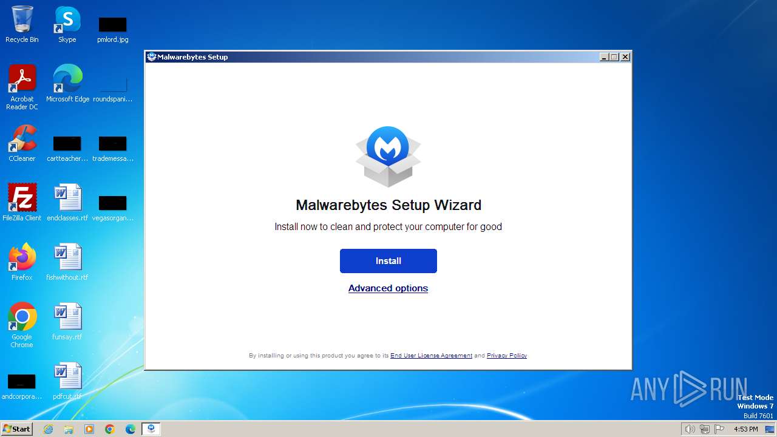
Task: Select the CCleaner desktop shortcut
Action: pyautogui.click(x=22, y=143)
